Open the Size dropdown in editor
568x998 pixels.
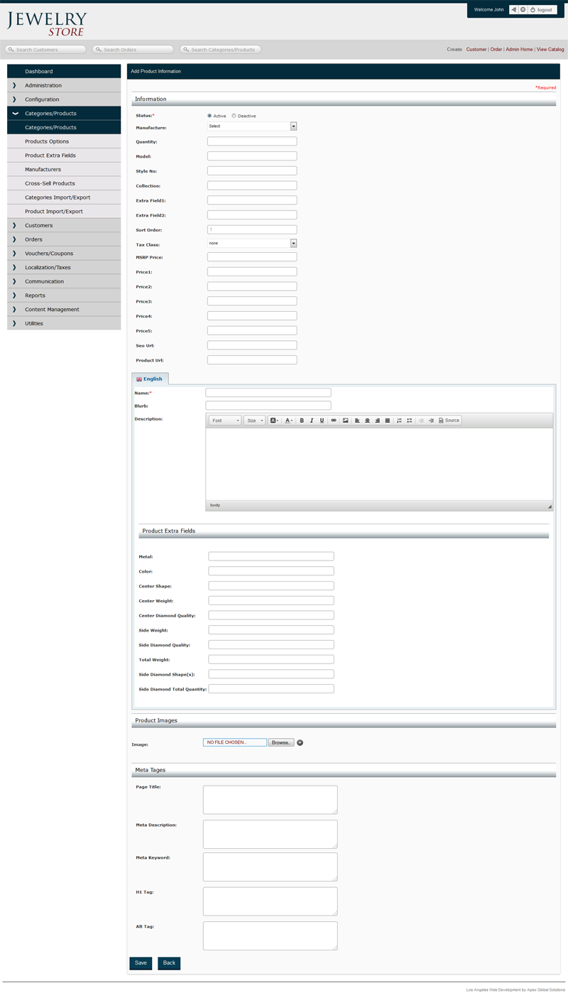coord(254,421)
